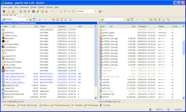186x112 pixels.
Task: Toggle remote directory tree icon
Action: point(168,19)
